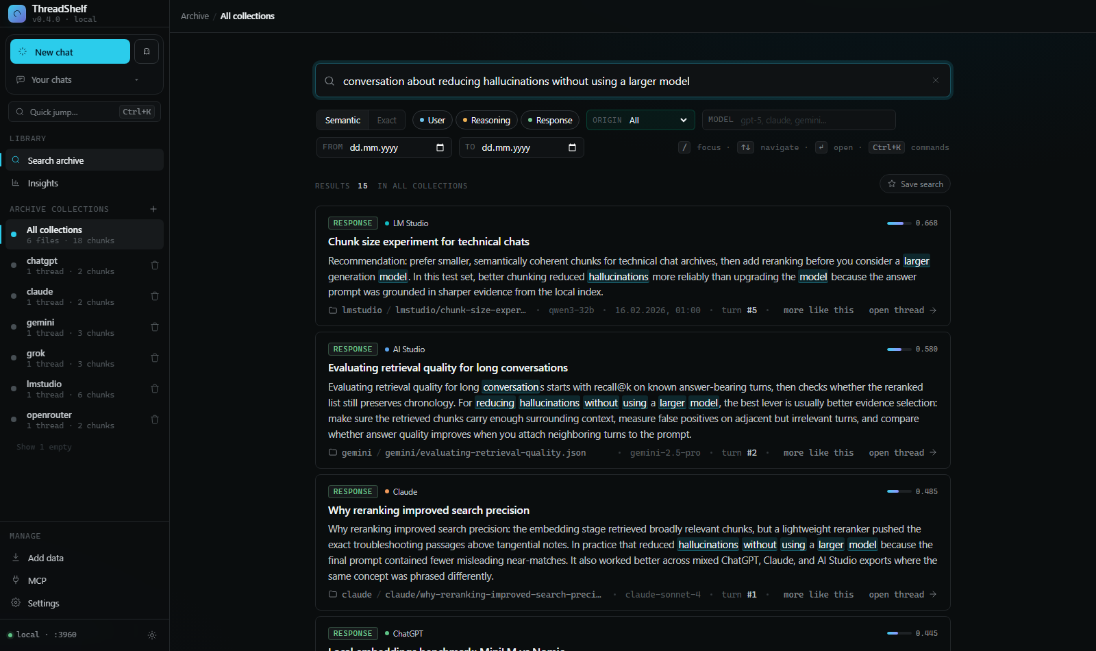
Task: Open the ORIGIN All dropdown
Action: [640, 120]
